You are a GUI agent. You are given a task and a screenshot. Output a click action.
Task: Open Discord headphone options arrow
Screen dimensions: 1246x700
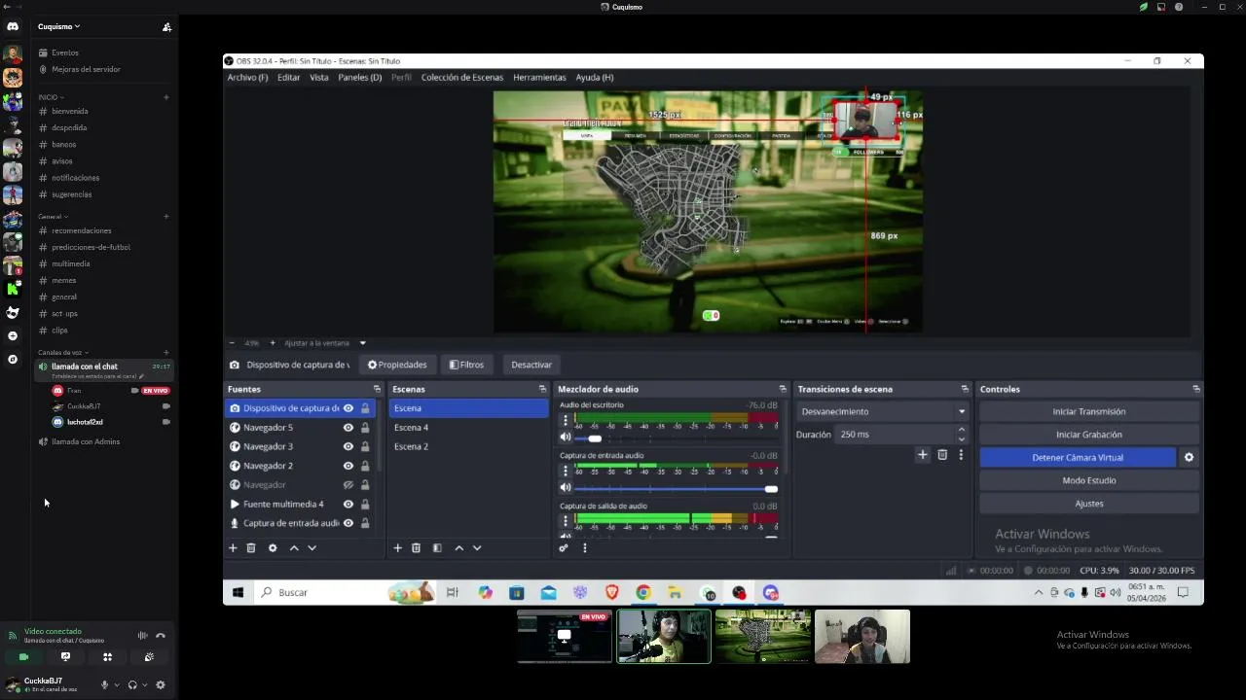coord(145,684)
